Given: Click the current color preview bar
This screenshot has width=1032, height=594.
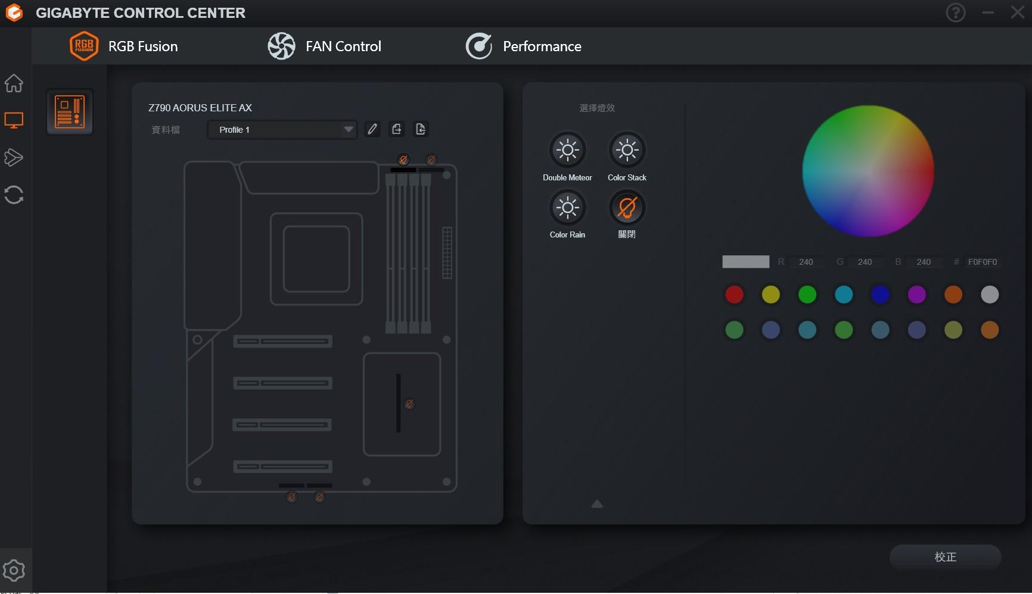Looking at the screenshot, I should (x=745, y=262).
